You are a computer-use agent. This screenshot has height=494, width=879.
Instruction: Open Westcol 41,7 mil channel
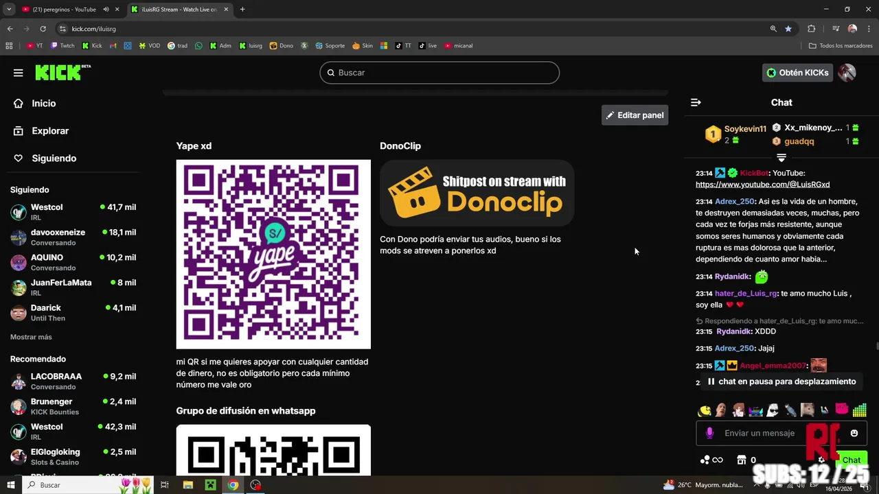coord(73,211)
